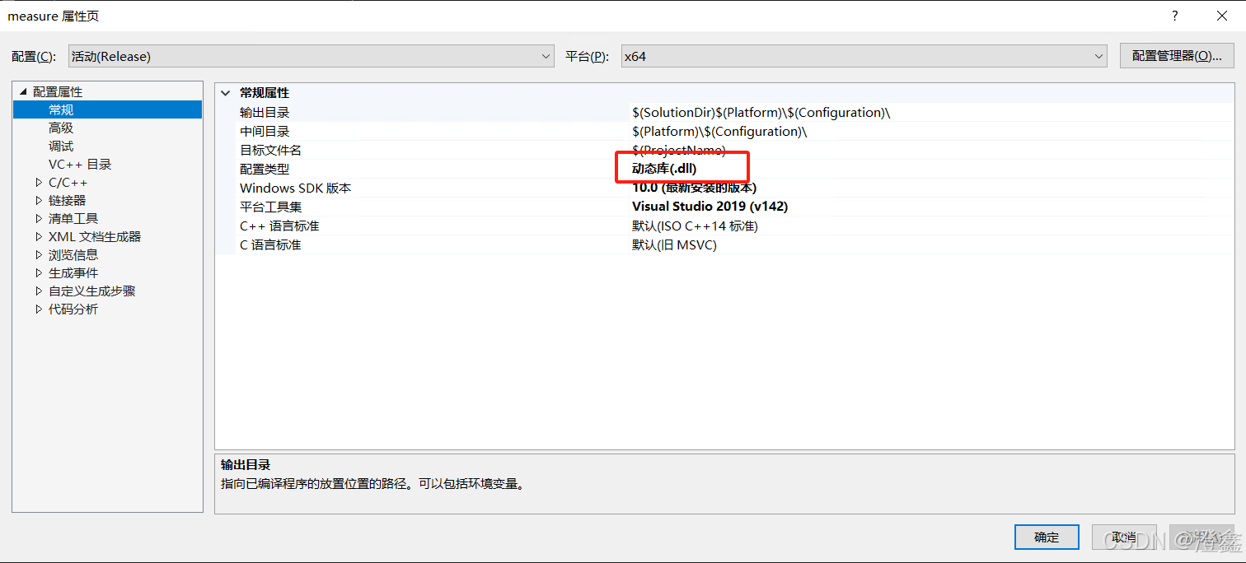This screenshot has width=1246, height=563.
Task: Click the output directory value $(SolutionDir)$(Platform)
Action: 761,113
